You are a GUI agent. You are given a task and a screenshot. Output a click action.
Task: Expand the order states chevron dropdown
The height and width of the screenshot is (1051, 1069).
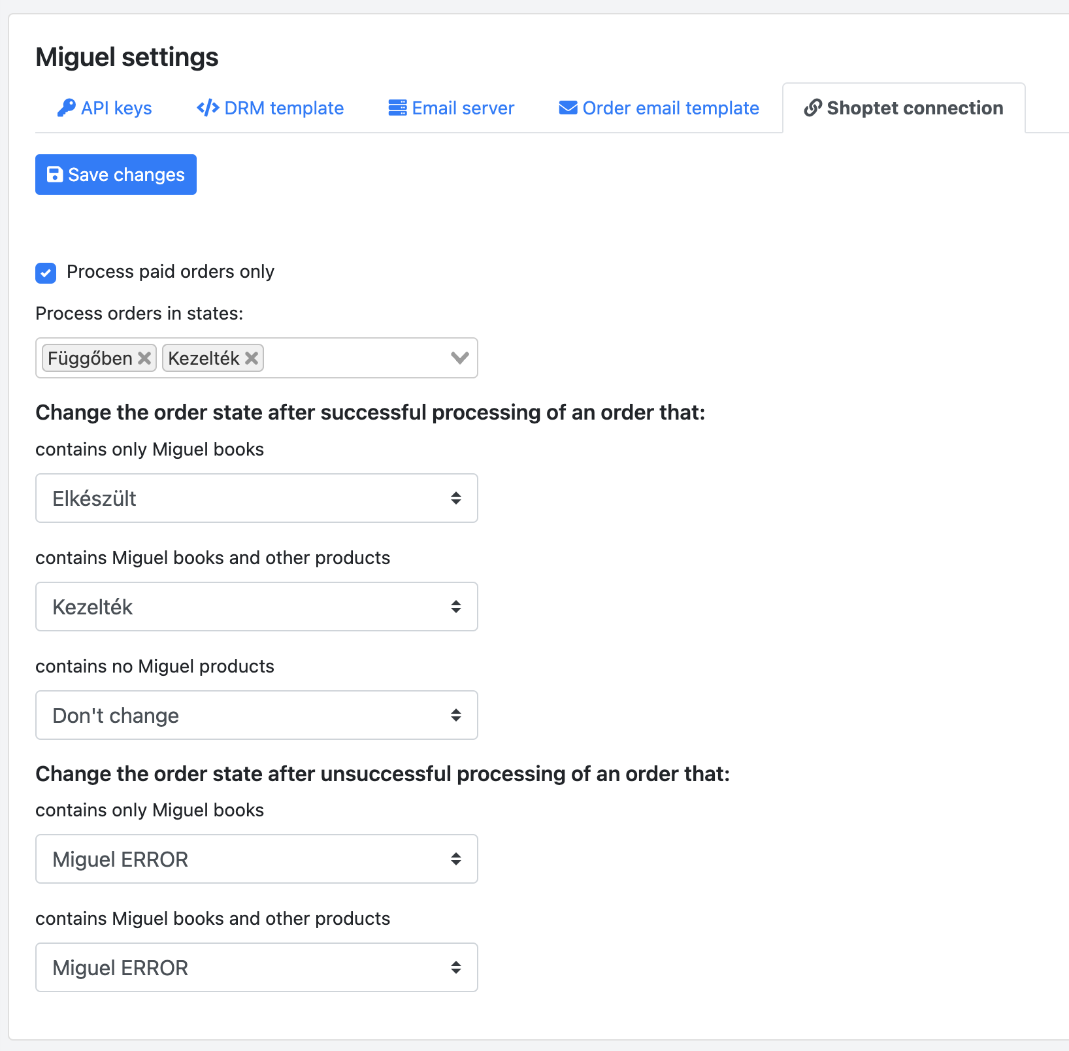(460, 358)
